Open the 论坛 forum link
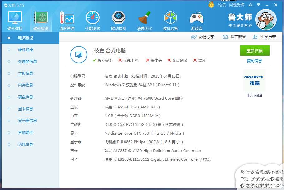284x190 pixels. click(222, 5)
